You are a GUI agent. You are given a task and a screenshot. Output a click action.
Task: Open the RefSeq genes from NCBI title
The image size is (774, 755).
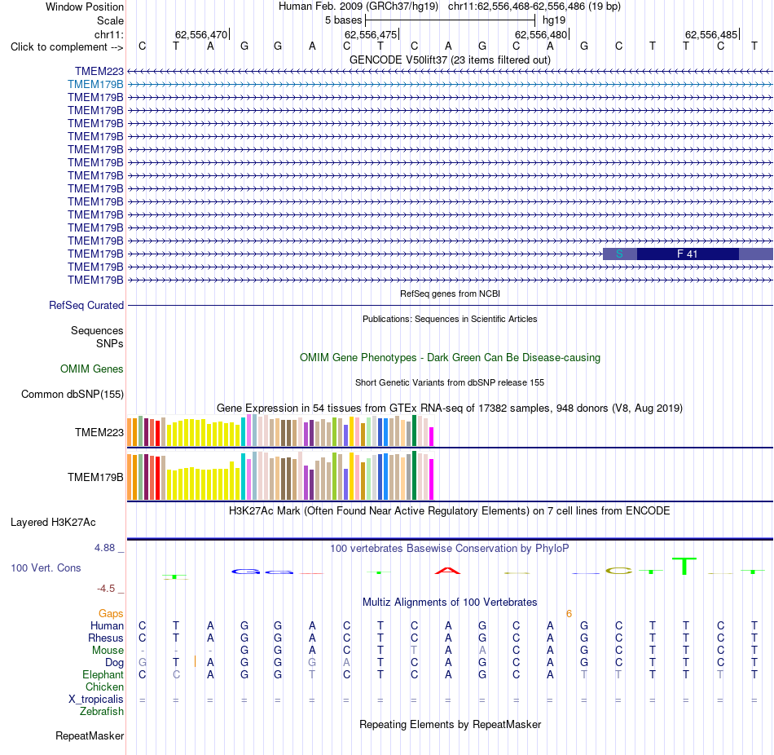coord(450,294)
